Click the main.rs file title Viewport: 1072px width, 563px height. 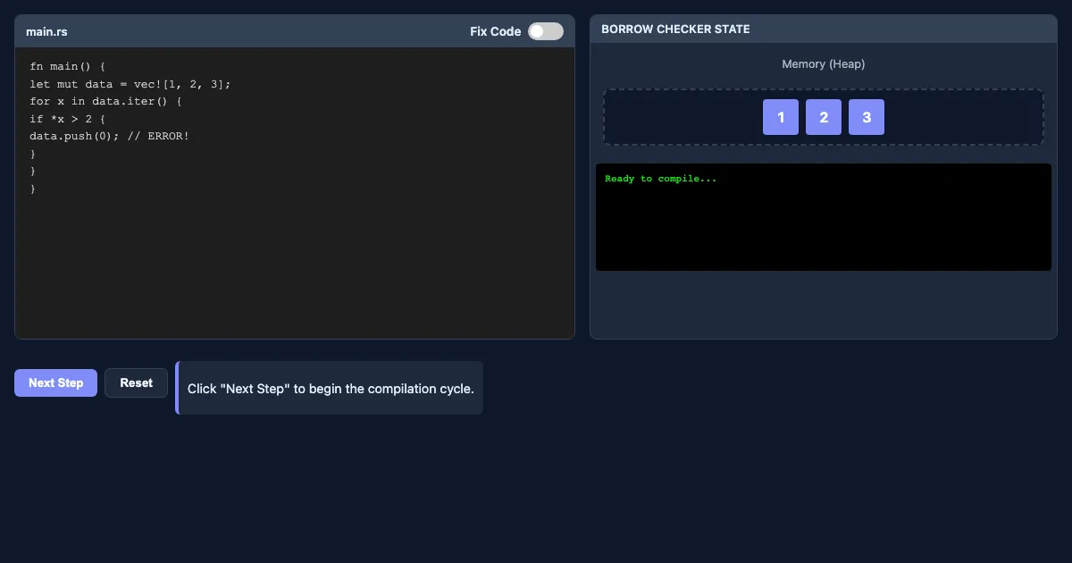coord(46,31)
